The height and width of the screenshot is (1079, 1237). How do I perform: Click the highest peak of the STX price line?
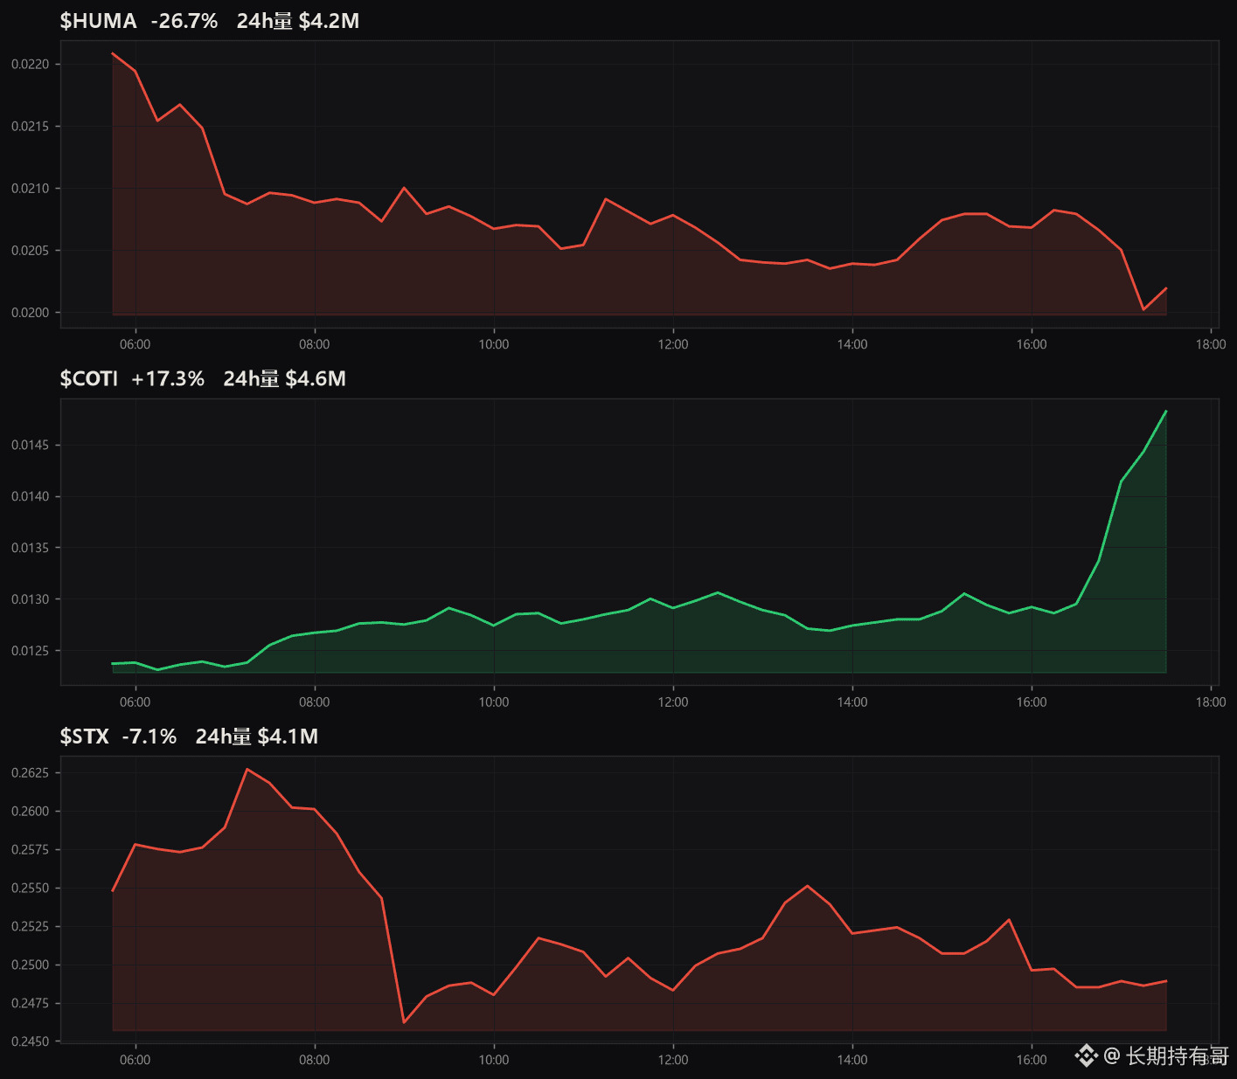pos(247,769)
